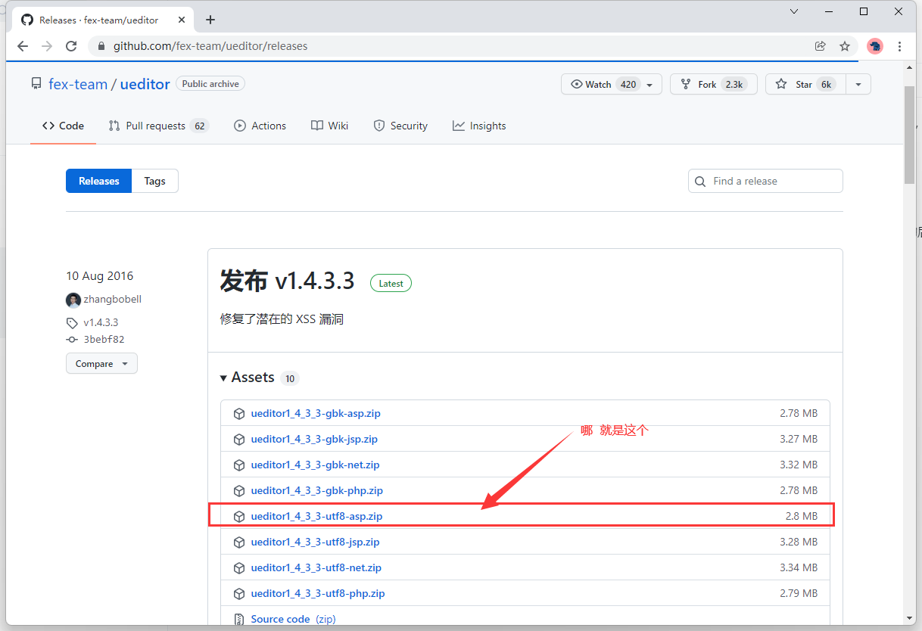922x631 pixels.
Task: Click package icon beside utf8-php.zip
Action: pos(238,594)
